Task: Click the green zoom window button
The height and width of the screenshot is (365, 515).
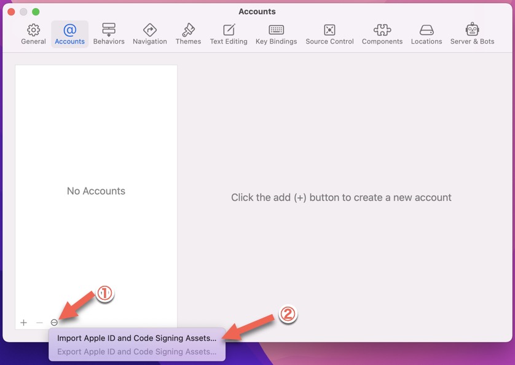Action: point(36,12)
